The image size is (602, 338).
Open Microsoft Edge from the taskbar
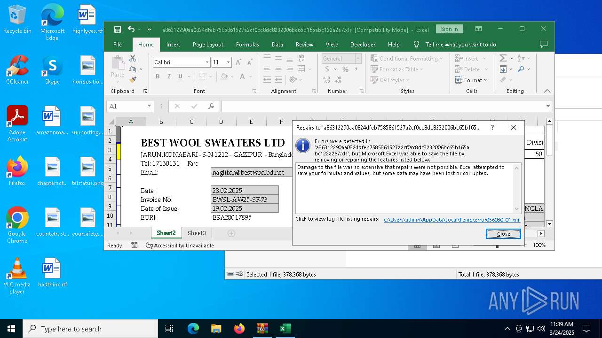(x=193, y=329)
